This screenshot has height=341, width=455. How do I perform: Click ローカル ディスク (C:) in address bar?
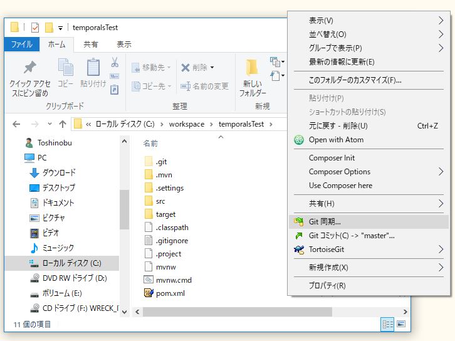[125, 124]
